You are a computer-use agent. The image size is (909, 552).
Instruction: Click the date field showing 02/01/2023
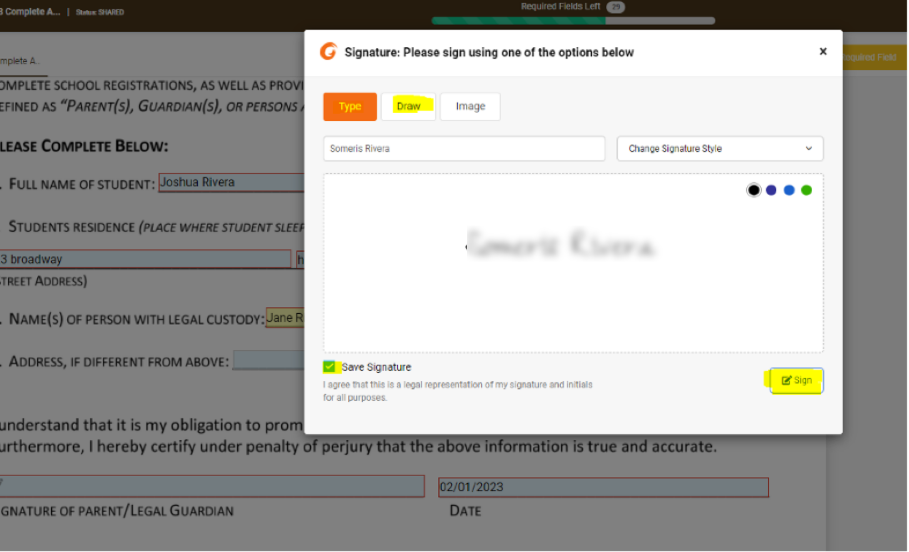pos(603,487)
